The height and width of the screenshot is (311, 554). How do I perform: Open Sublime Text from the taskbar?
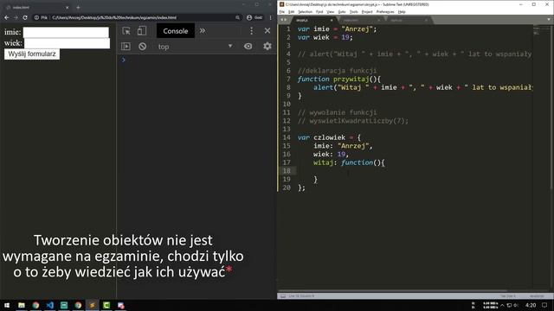click(x=93, y=305)
